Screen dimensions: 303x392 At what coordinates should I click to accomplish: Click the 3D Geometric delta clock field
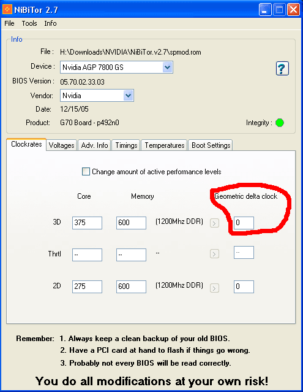tap(244, 223)
